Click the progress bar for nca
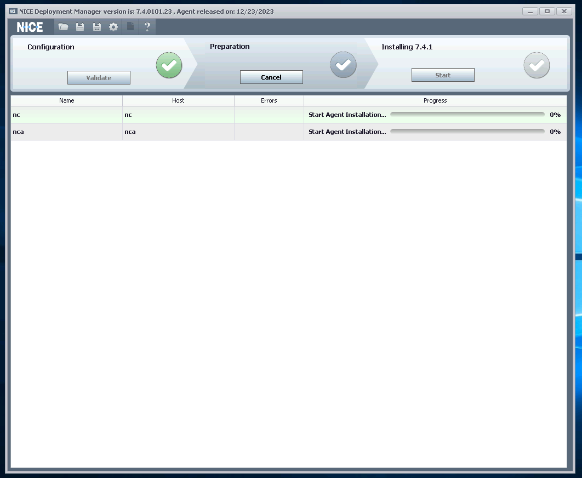The width and height of the screenshot is (582, 478). pyautogui.click(x=467, y=132)
